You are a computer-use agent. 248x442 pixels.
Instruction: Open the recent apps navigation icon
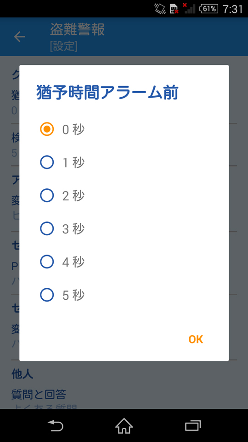point(193,425)
